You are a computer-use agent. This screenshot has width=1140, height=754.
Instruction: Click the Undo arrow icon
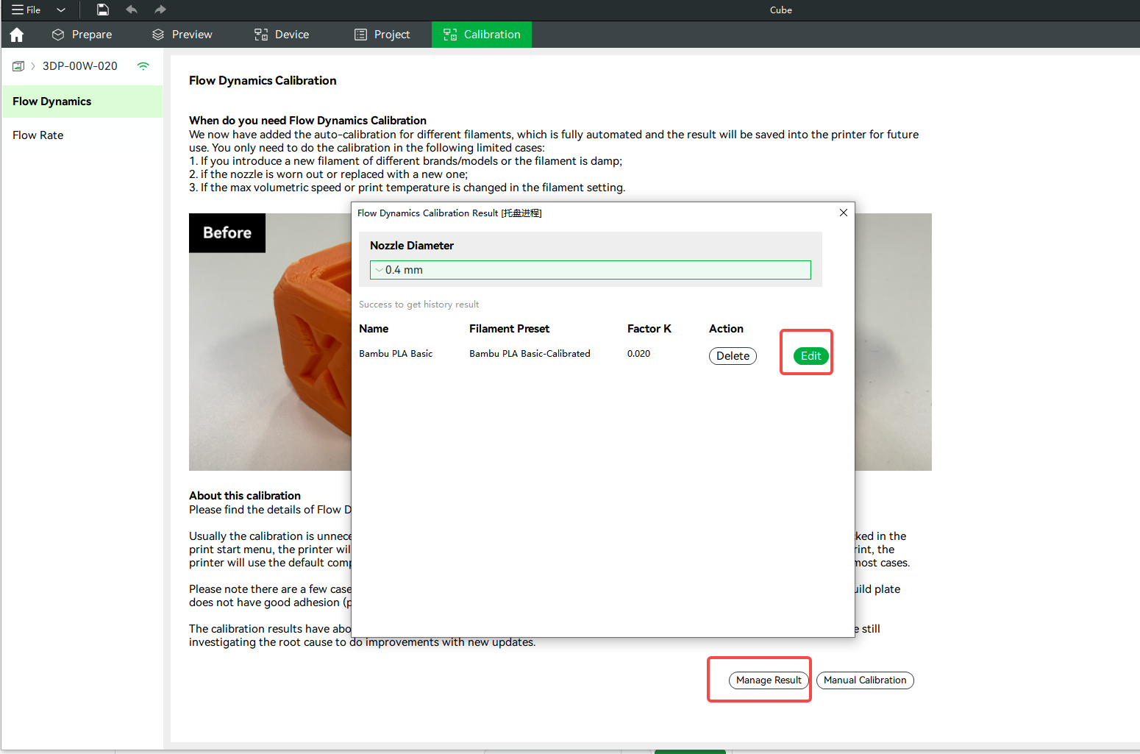pyautogui.click(x=132, y=10)
